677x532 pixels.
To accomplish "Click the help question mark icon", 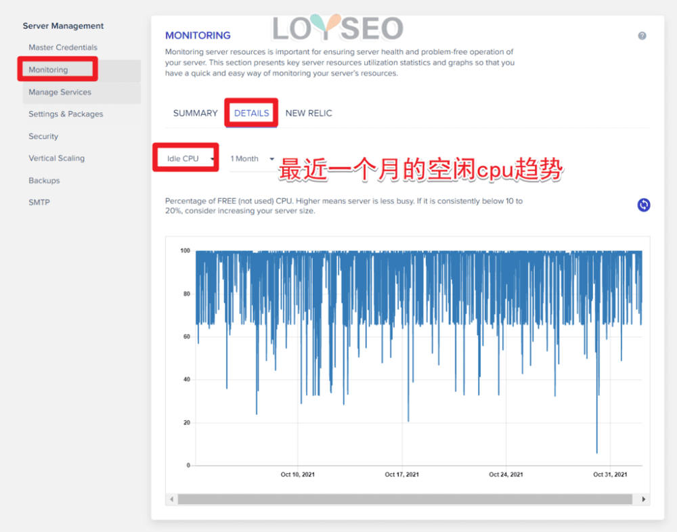I will pos(642,36).
